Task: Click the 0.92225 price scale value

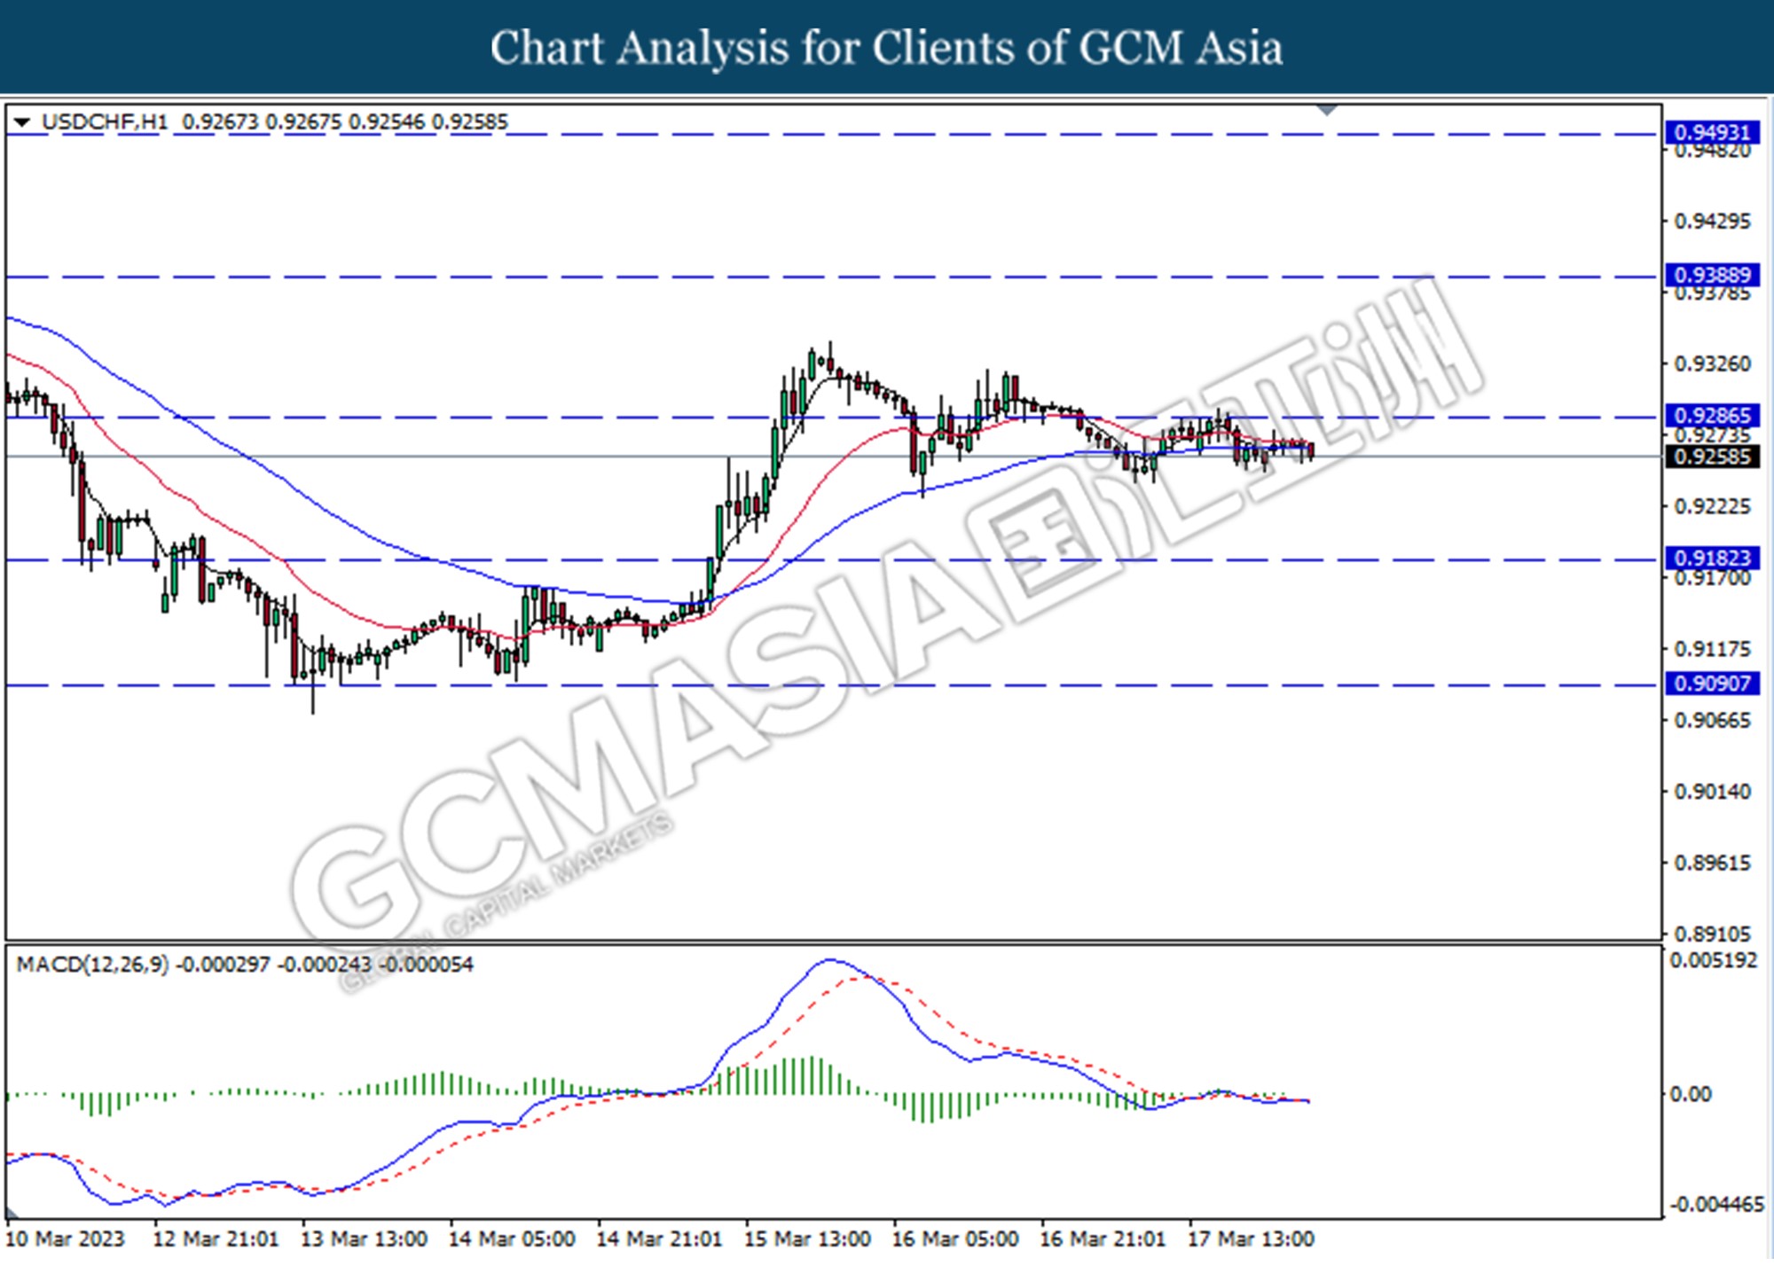Action: pyautogui.click(x=1712, y=507)
